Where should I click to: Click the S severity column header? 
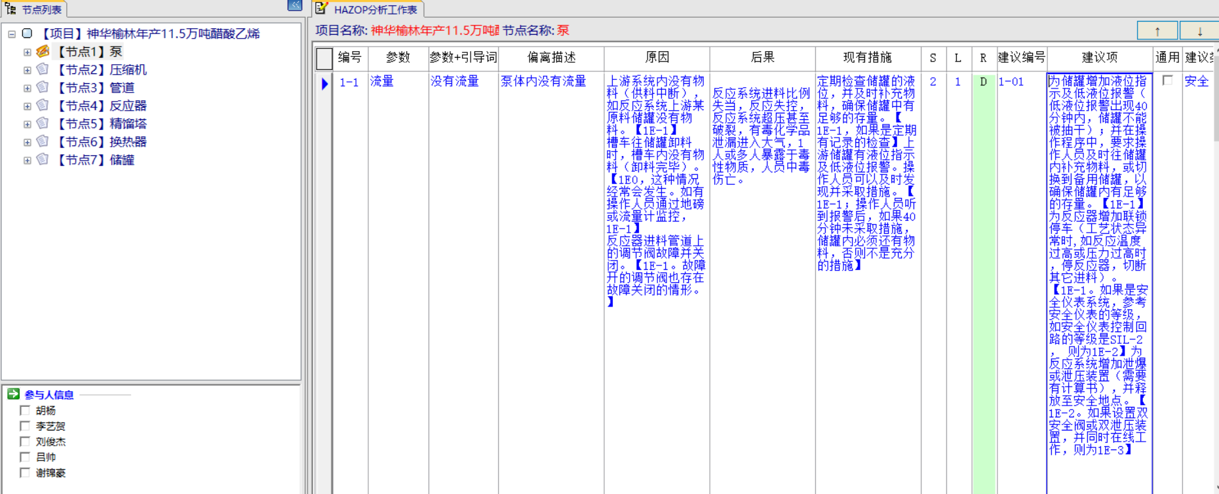point(933,58)
